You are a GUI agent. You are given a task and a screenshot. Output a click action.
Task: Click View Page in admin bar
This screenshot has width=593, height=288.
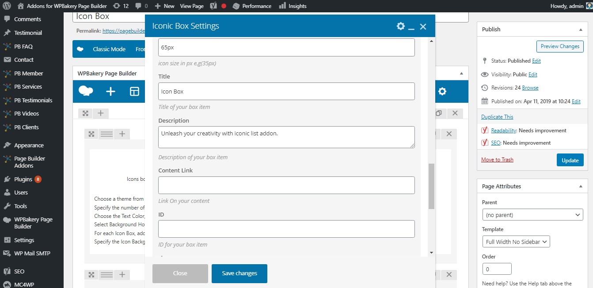192,6
